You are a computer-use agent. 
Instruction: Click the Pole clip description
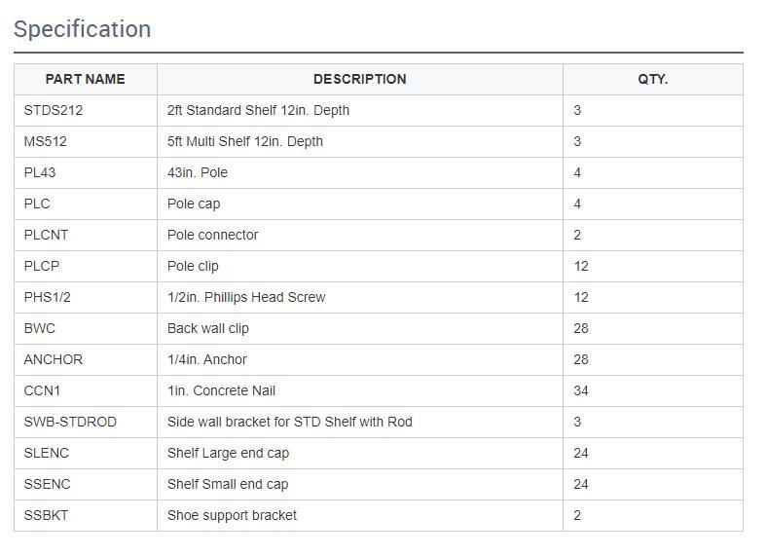tap(193, 266)
